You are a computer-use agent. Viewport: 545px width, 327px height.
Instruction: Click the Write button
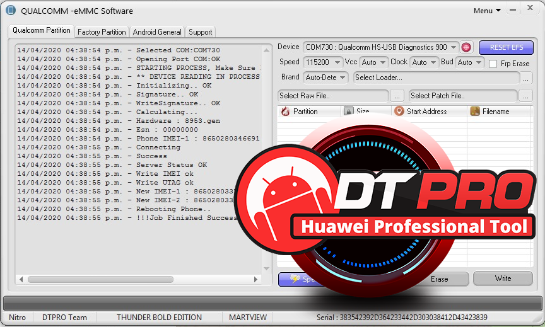[x=503, y=278]
